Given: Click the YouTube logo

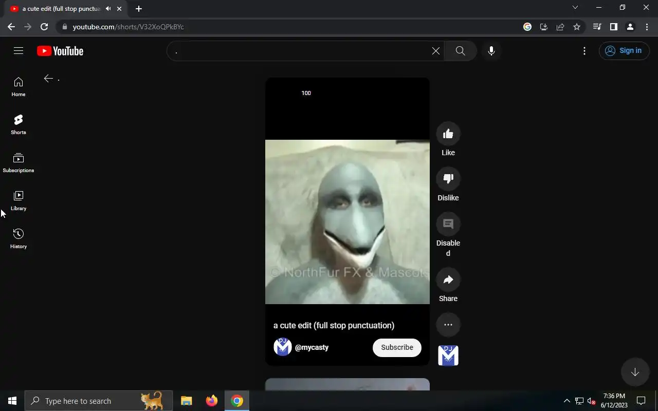Looking at the screenshot, I should click(60, 51).
